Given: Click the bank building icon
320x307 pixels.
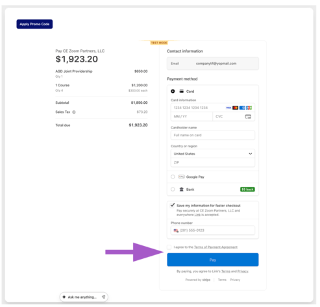Looking at the screenshot, I should click(182, 190).
